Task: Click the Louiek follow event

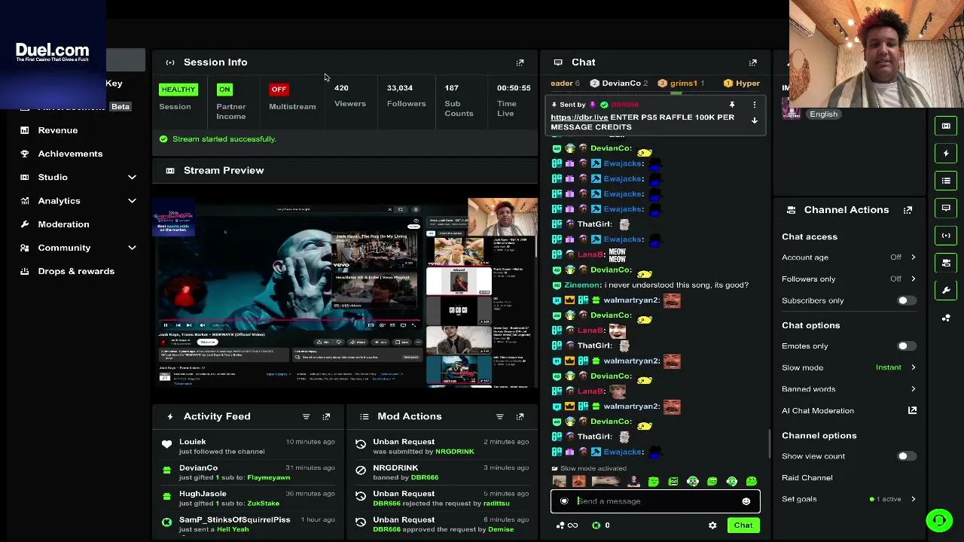Action: pos(248,446)
